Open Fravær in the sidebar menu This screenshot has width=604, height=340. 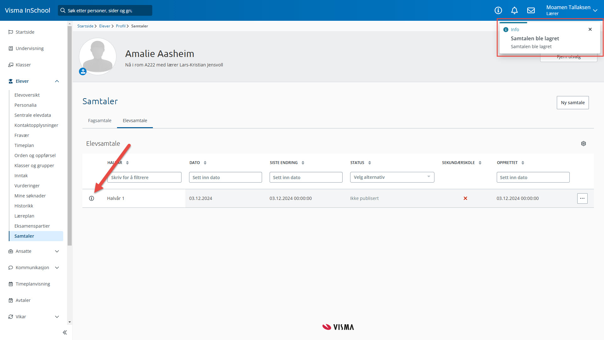point(22,135)
